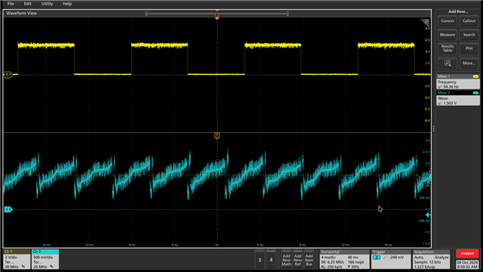This screenshot has height=272, width=483.
Task: Click the waveform view corner fold icon
Action: click(x=426, y=22)
